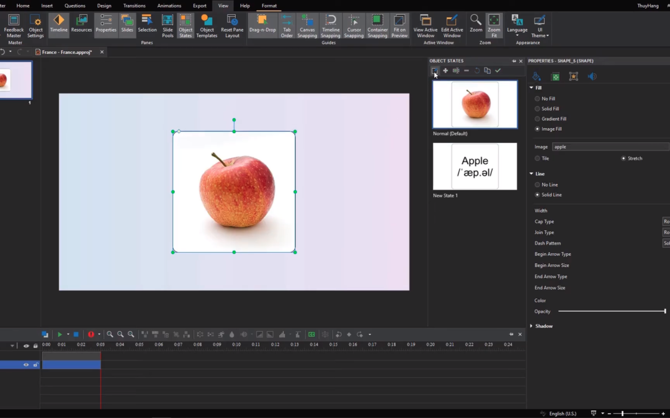Open the Language dropdown
The image size is (670, 418).
pyautogui.click(x=517, y=26)
